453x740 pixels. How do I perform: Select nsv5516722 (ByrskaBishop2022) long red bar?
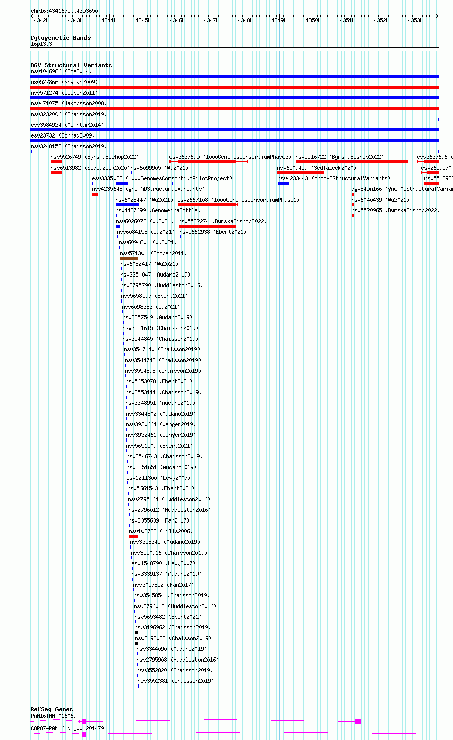tap(352, 162)
